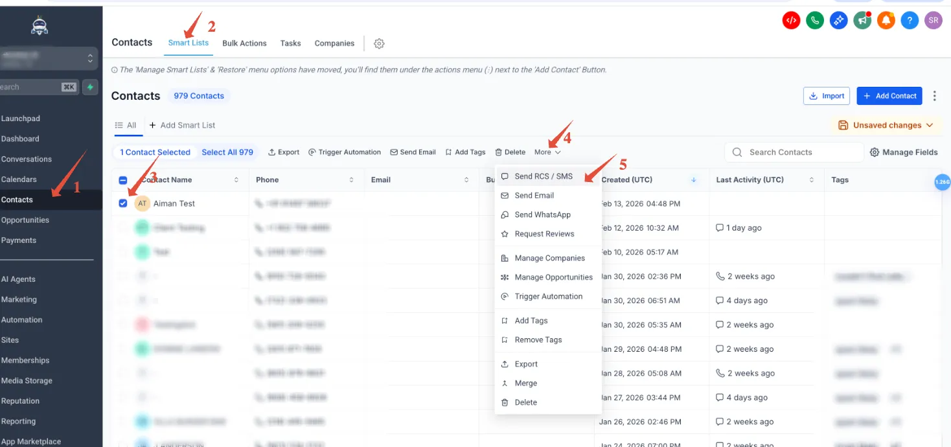Select the All smart list tab

(x=126, y=125)
